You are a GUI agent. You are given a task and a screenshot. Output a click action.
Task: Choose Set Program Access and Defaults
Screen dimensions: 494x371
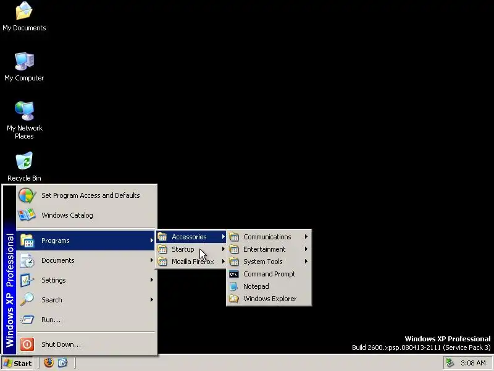(x=86, y=195)
